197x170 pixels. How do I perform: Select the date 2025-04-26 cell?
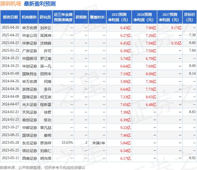[10, 28]
